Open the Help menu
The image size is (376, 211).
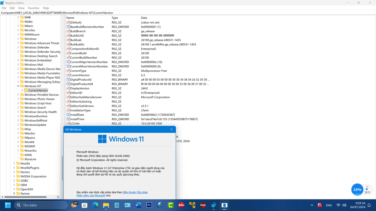click(x=46, y=8)
